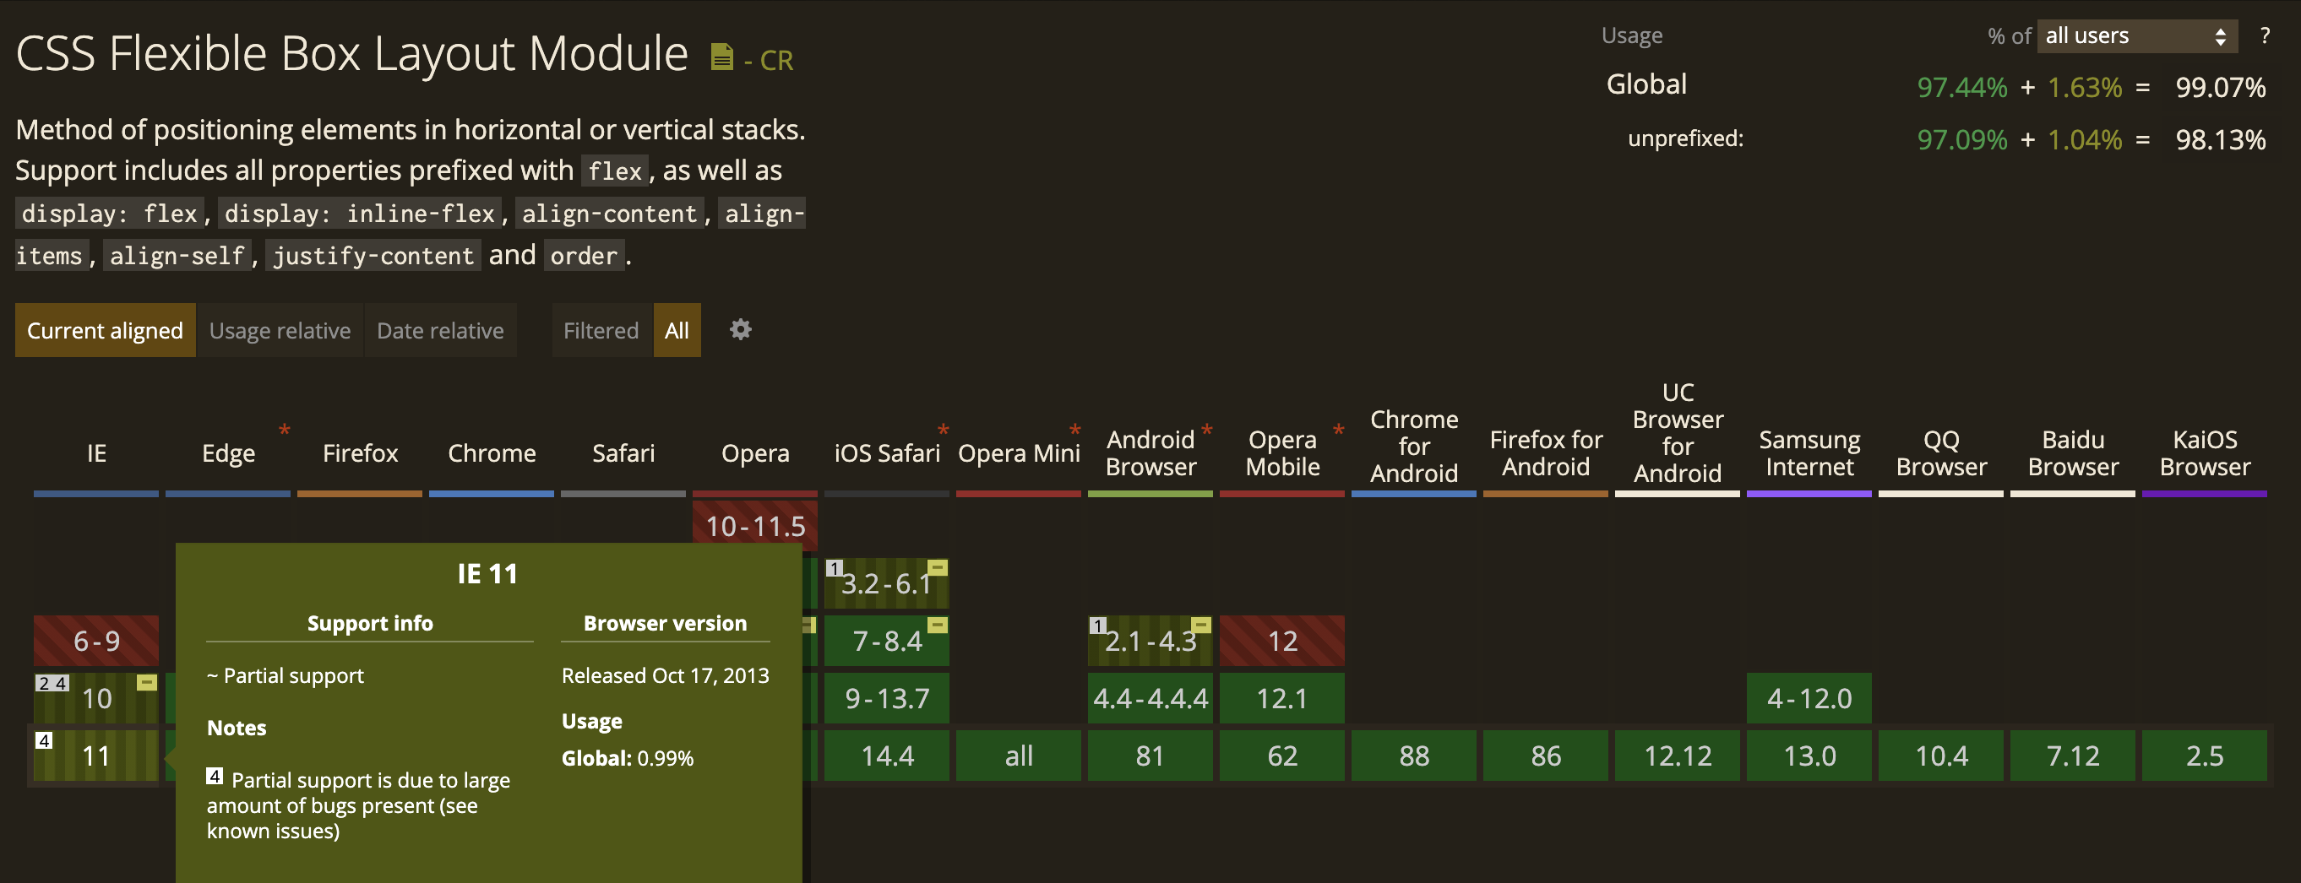Viewport: 2301px width, 883px height.
Task: Click the IE browser column header
Action: (x=96, y=453)
